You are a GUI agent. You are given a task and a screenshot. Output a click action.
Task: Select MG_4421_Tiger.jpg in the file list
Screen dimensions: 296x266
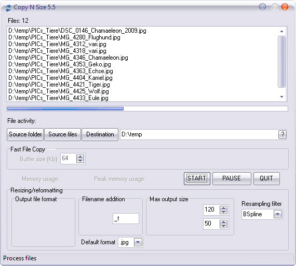pos(59,85)
